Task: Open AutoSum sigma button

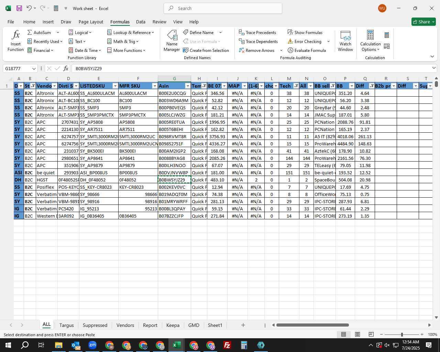Action: (39, 32)
